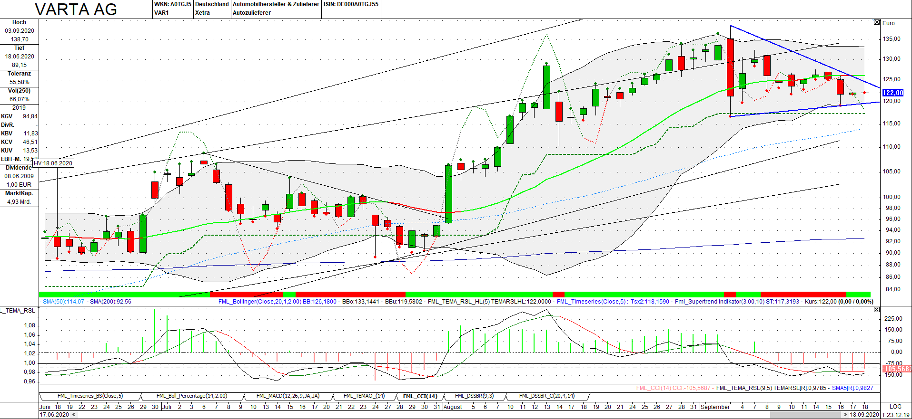Click the red -105,5687 CCI value marker
This screenshot has width=912, height=419.
point(897,369)
